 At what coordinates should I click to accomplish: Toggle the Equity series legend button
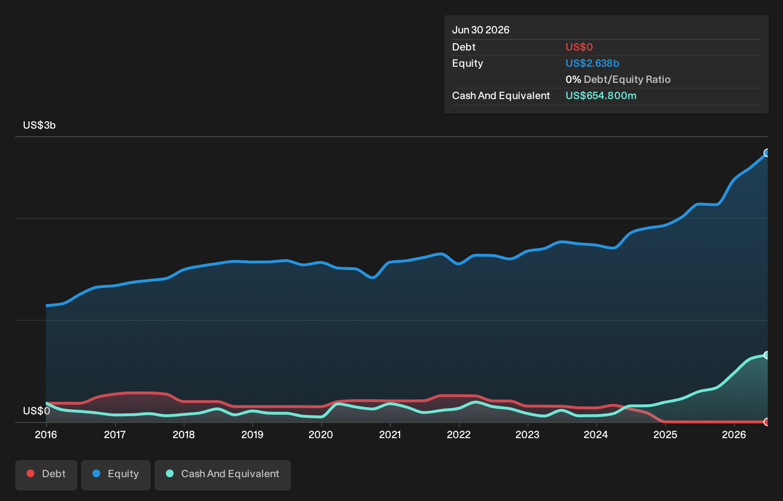coord(116,475)
